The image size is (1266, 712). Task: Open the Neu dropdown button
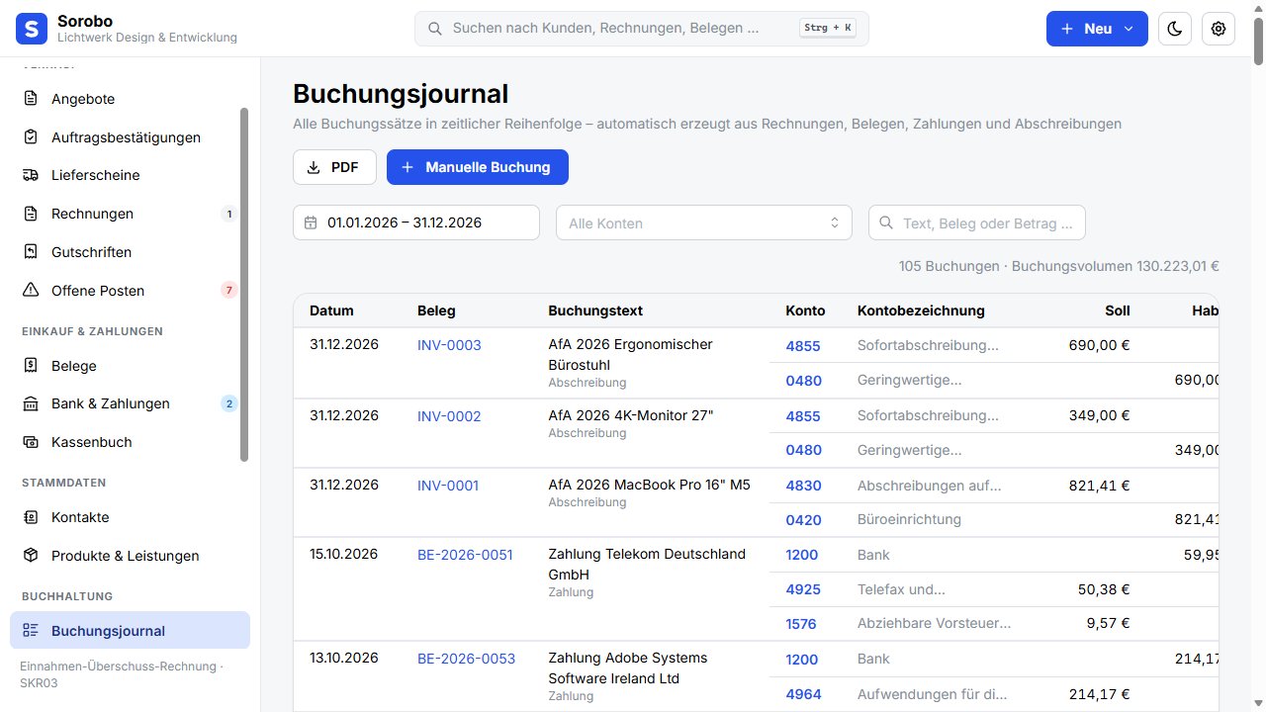1097,29
